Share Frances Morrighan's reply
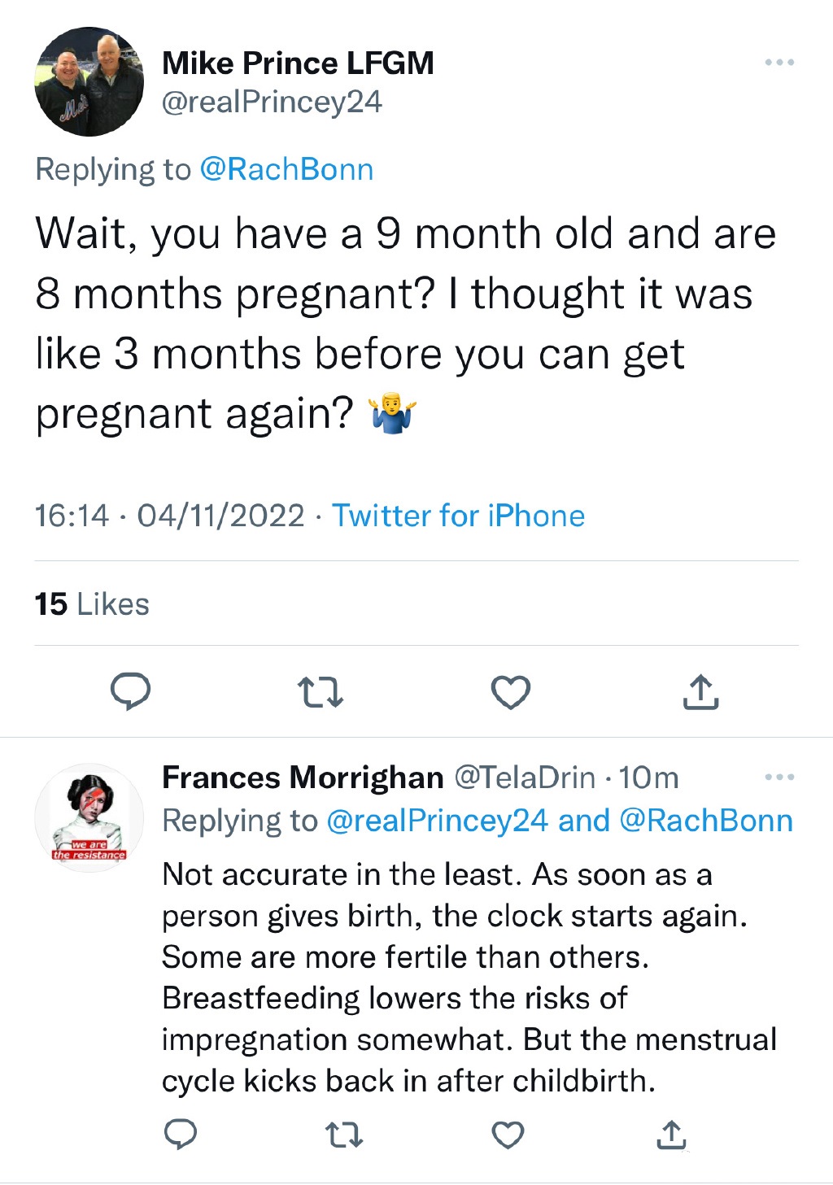The height and width of the screenshot is (1185, 833). (671, 1134)
